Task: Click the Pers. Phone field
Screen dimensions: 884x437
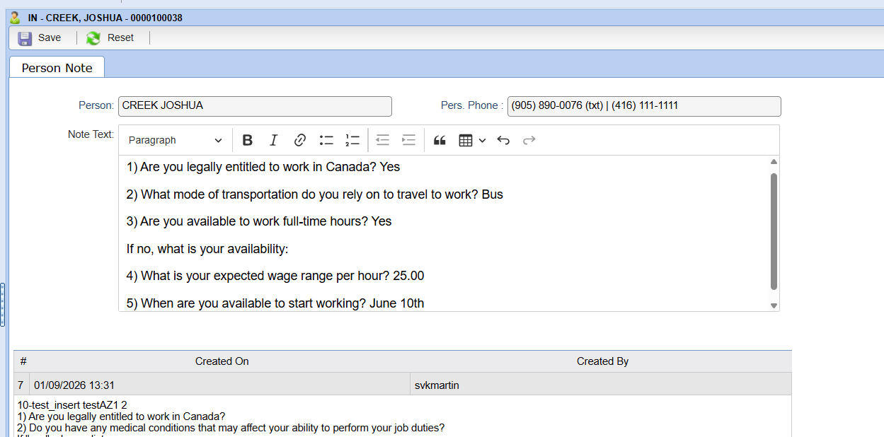Action: click(643, 106)
